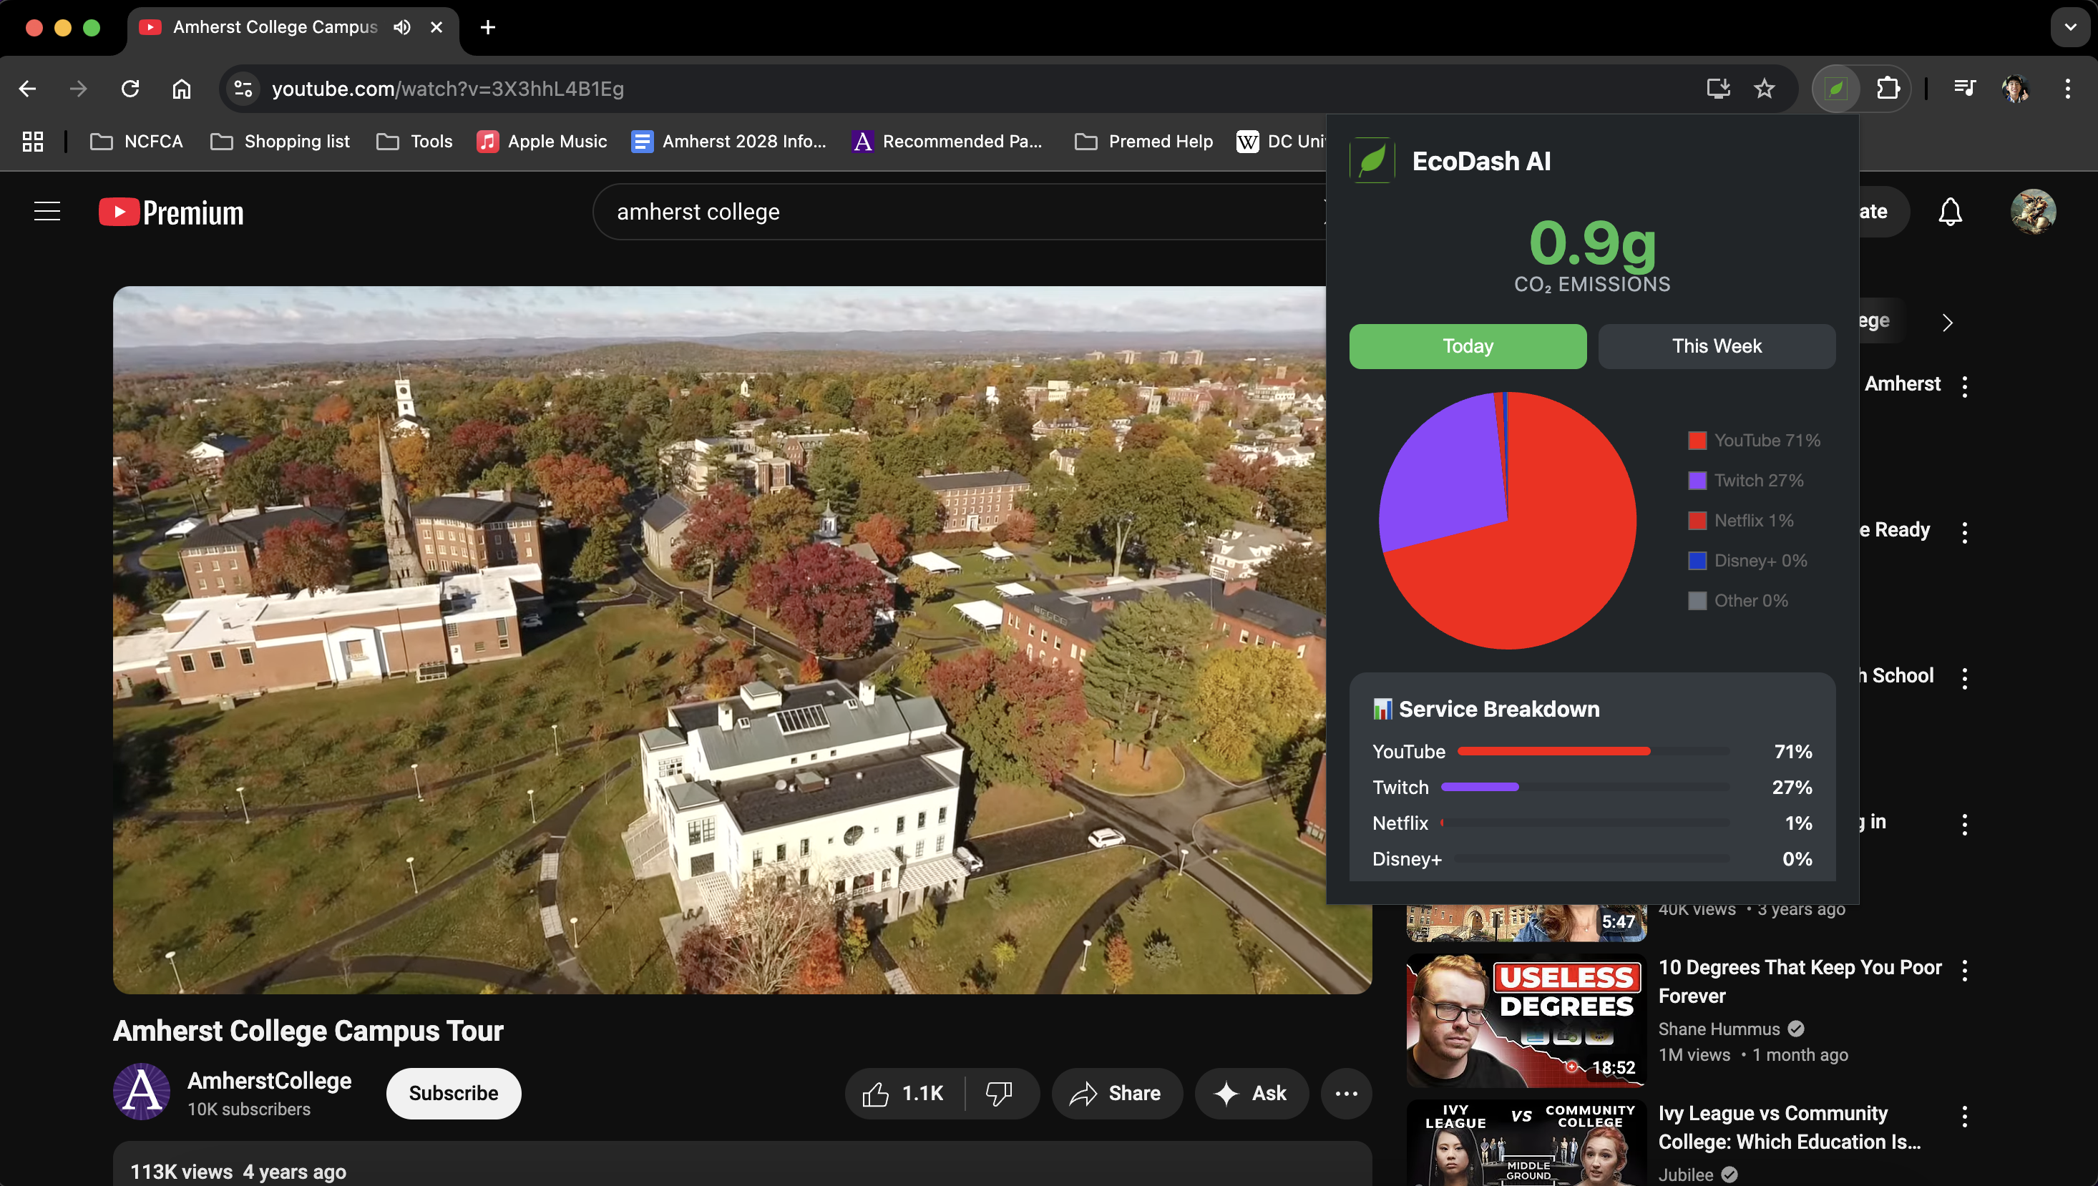Switch EcoDash to This Week
This screenshot has width=2098, height=1186.
[1716, 346]
